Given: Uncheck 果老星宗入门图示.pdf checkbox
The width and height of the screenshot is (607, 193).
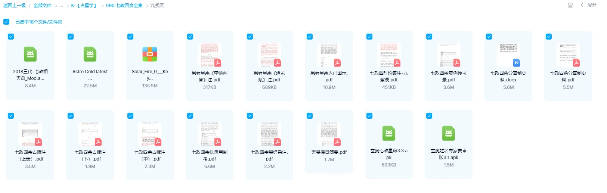Looking at the screenshot, I should click(310, 37).
